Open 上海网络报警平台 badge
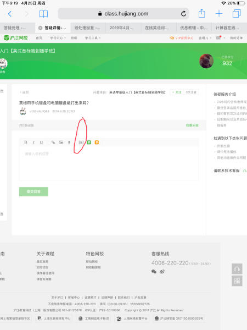The width and height of the screenshot is (247, 330). [132, 318]
